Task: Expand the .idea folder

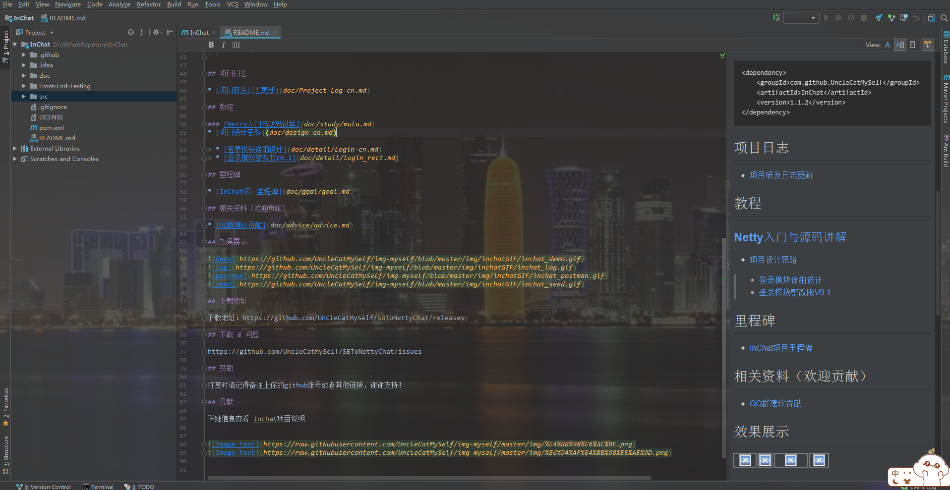Action: [x=23, y=65]
